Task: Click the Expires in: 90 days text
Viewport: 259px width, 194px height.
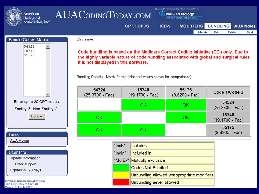Action: (26, 170)
